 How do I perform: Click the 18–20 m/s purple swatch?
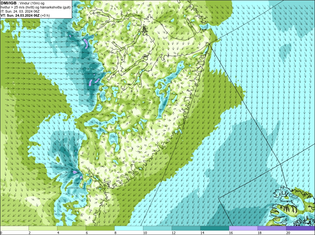(x=272, y=228)
